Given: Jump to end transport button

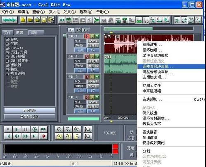Looking at the screenshot, I should [34, 136].
